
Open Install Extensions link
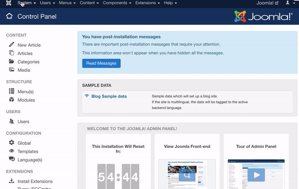35,182
